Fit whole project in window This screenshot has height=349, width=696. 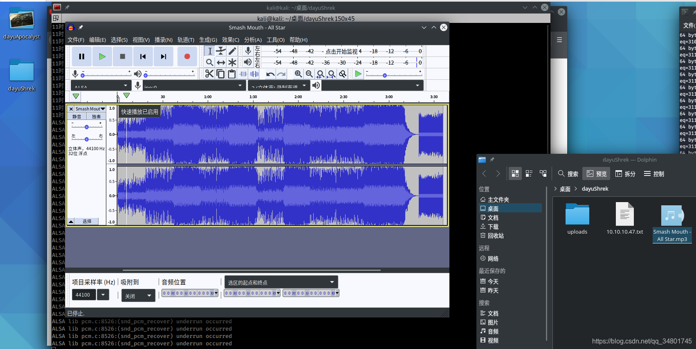click(332, 74)
